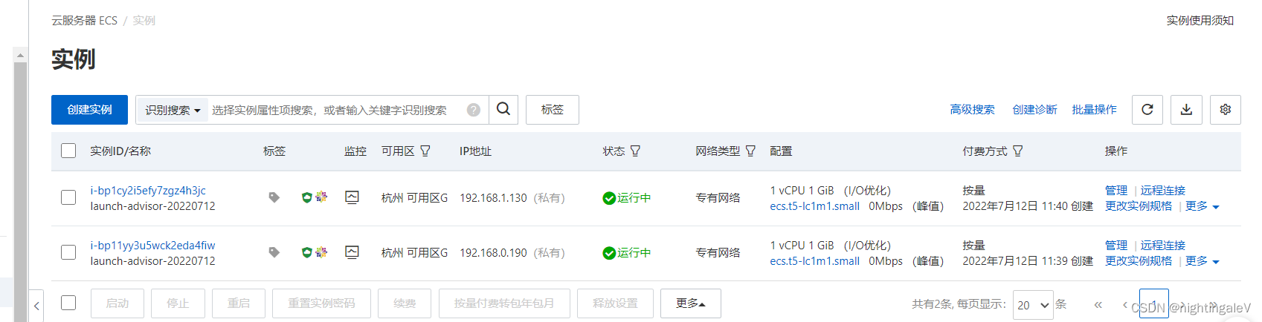This screenshot has height=322, width=1262.
Task: Open instance ID i-bp1cy2i5efy7zgz4h3jc link
Action: pyautogui.click(x=148, y=191)
